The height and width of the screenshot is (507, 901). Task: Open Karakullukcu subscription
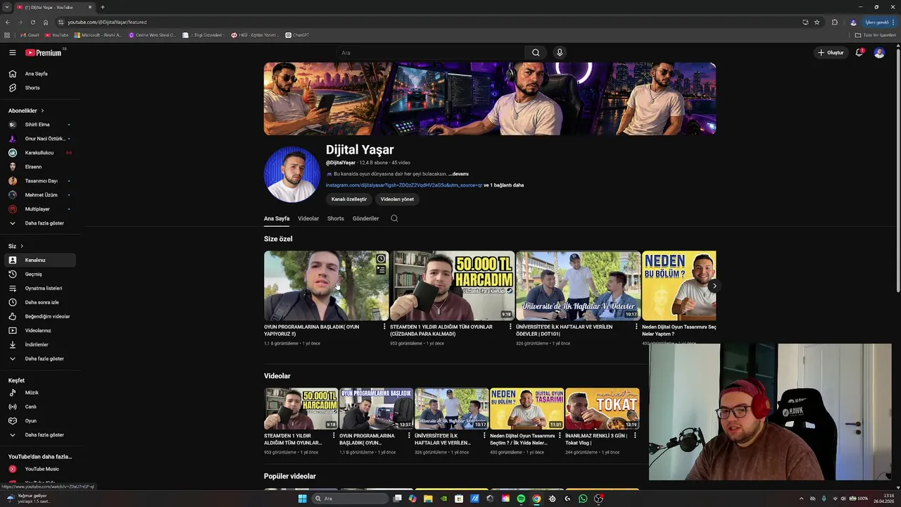click(40, 153)
